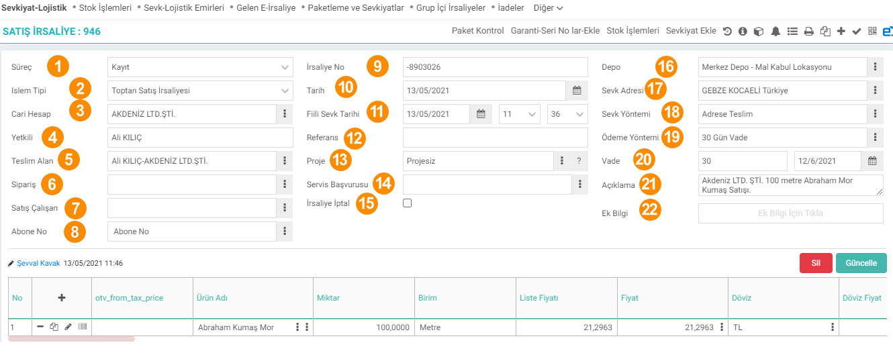Edit row 1 with the pencil icon
The height and width of the screenshot is (357, 893).
(x=68, y=327)
